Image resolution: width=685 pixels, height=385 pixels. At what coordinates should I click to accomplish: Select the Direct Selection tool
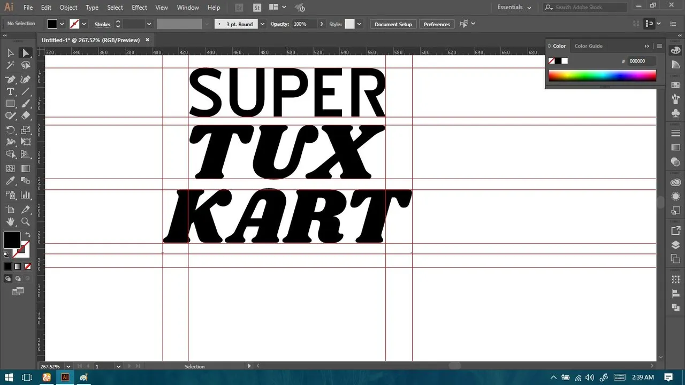pos(26,52)
